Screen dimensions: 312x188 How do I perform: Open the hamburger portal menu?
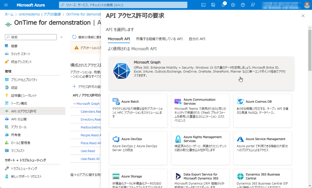coord(6,5)
